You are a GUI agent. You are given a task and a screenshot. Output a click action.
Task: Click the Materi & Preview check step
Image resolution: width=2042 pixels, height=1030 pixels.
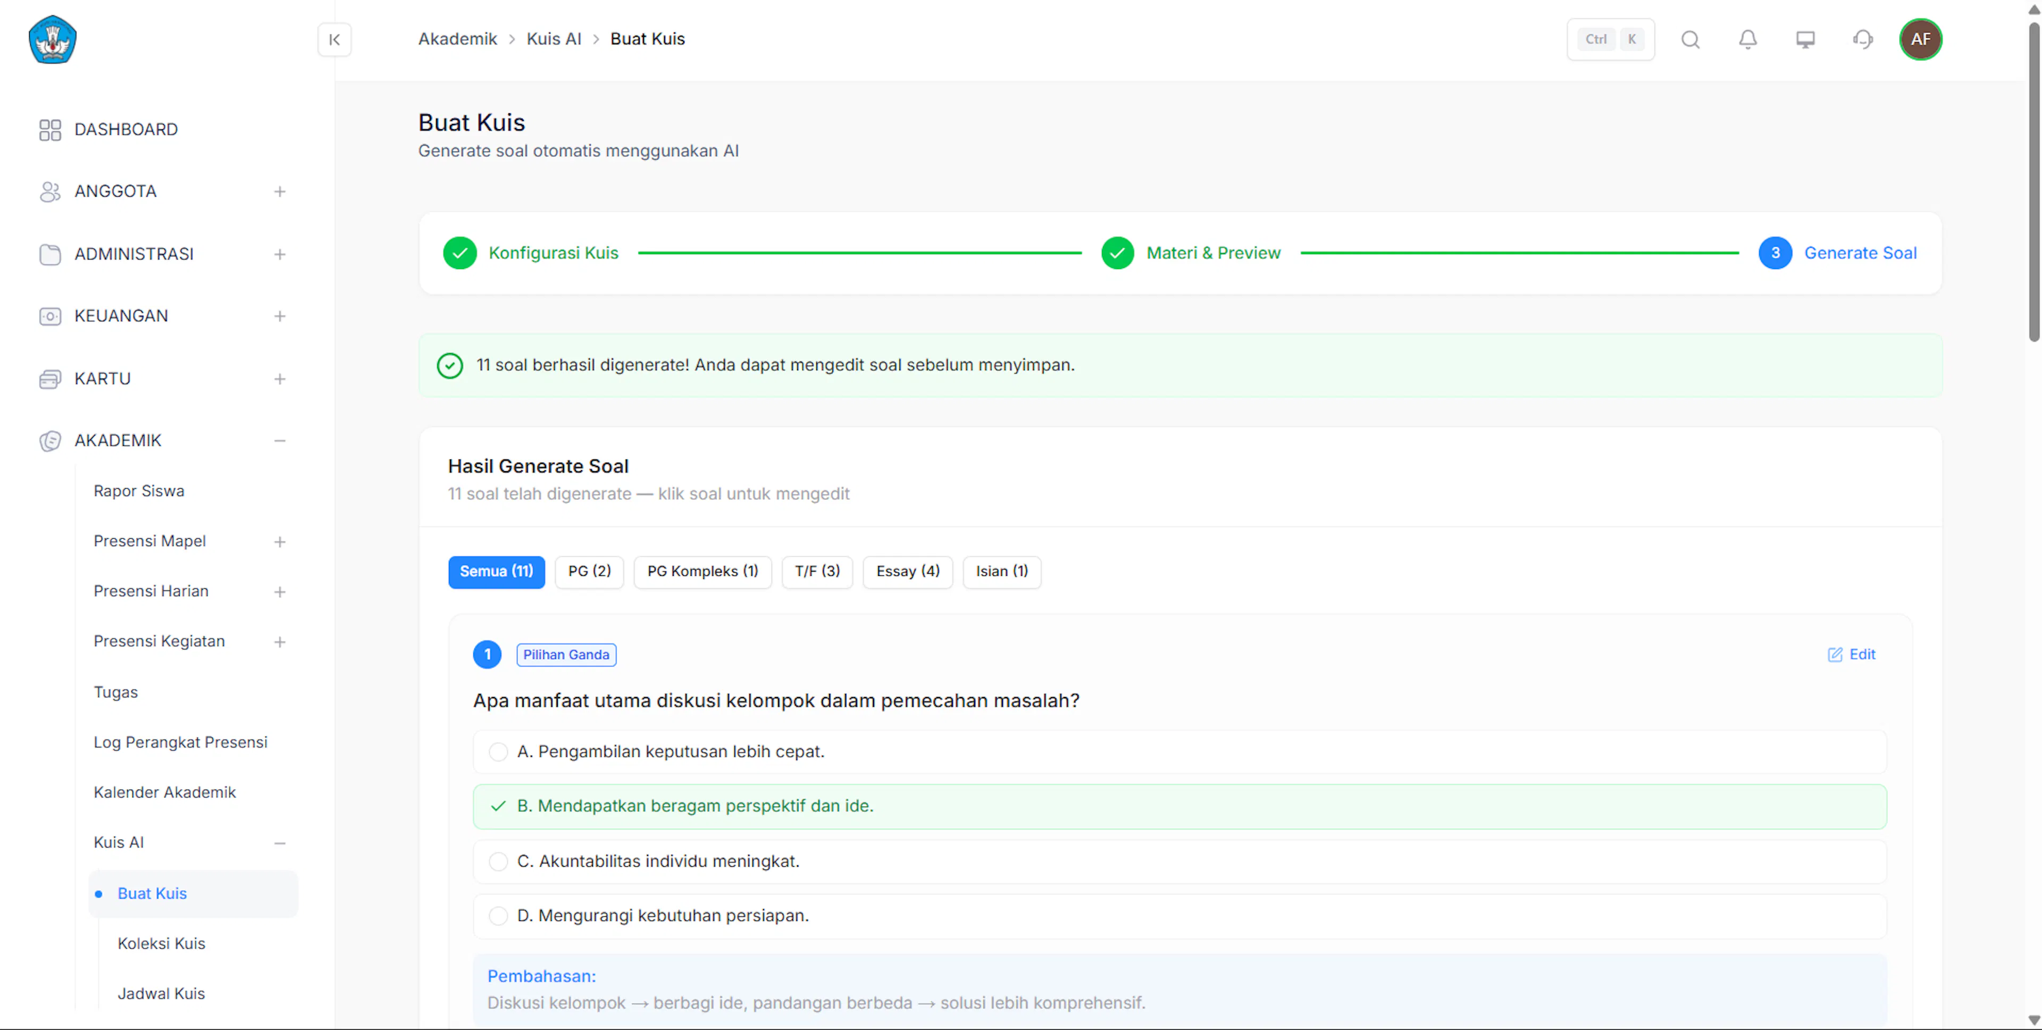click(x=1117, y=253)
